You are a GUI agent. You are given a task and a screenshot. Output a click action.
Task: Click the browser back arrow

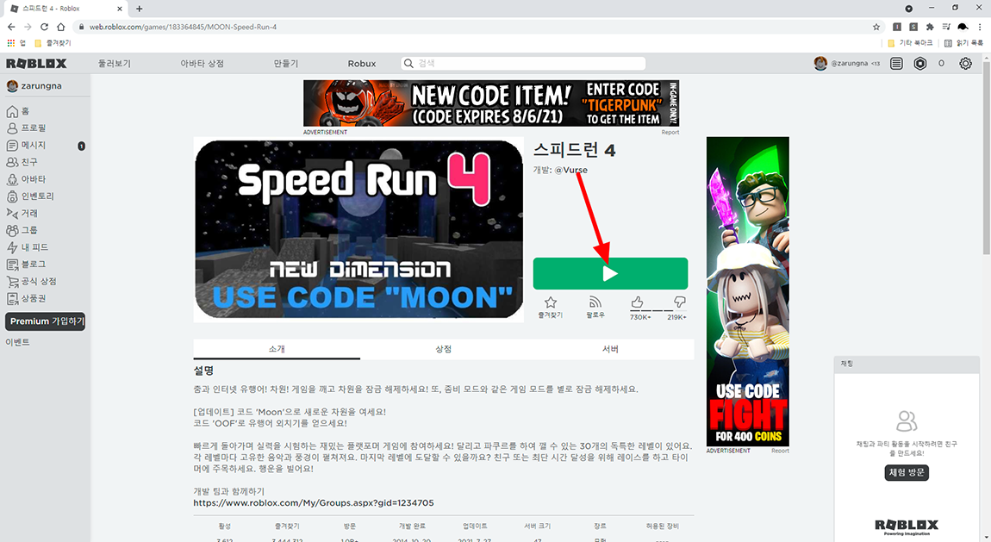[10, 27]
